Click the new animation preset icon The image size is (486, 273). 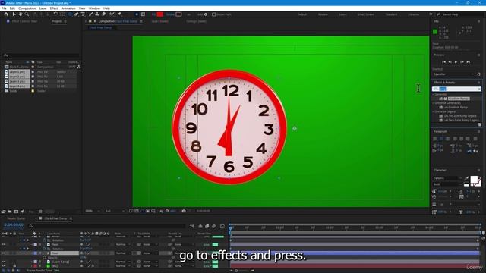pyautogui.click(x=479, y=124)
